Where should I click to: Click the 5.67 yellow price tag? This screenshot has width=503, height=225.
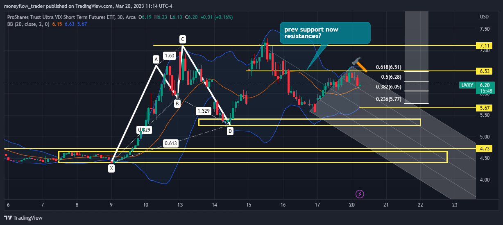pos(483,108)
